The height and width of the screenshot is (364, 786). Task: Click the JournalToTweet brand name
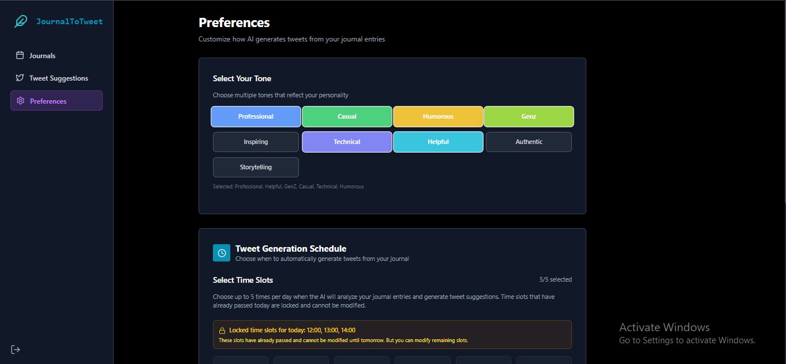coord(69,21)
